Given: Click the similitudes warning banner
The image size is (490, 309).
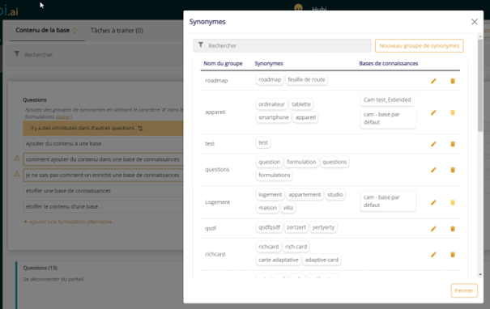Looking at the screenshot, I should point(103,129).
